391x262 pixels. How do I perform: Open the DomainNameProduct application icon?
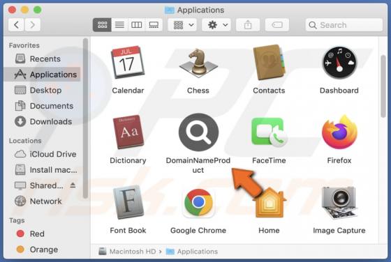click(x=198, y=132)
